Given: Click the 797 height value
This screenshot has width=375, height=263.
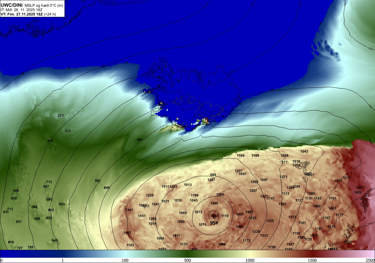Looking at the screenshot, I should click(x=20, y=248).
